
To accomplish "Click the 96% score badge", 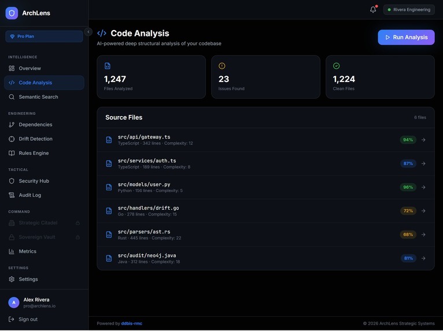I will coord(408,187).
